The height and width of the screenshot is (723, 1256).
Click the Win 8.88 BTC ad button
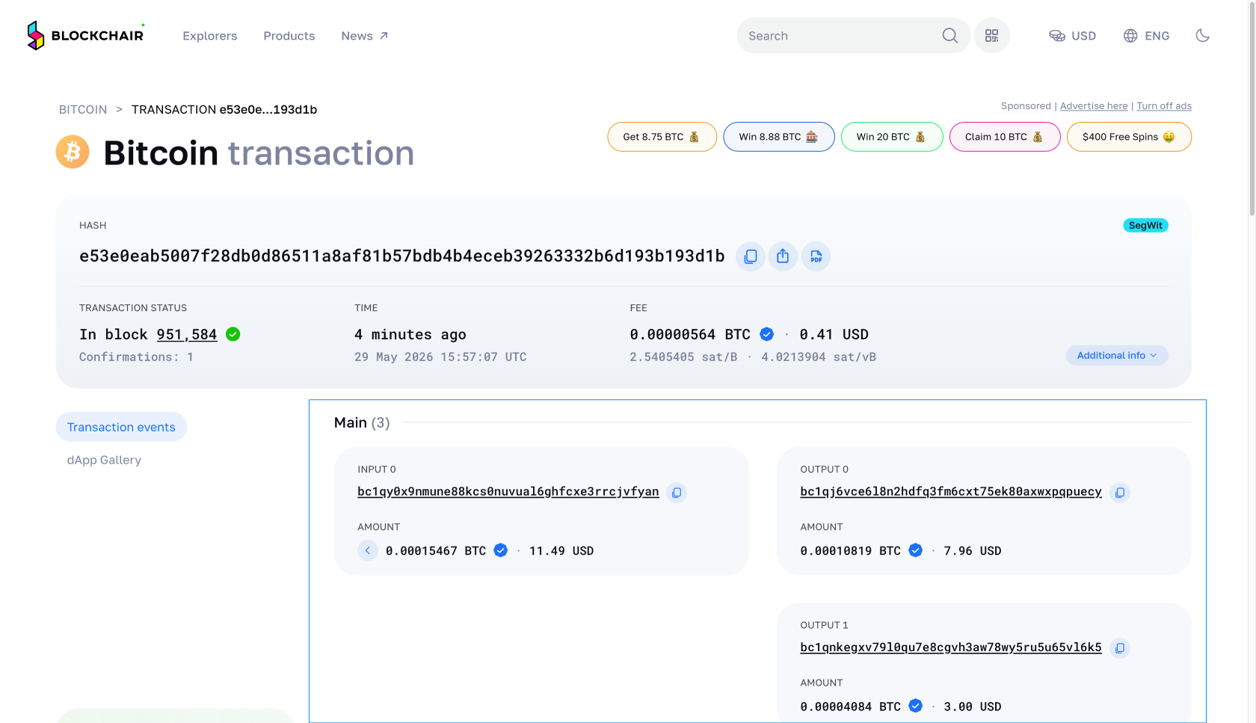(x=779, y=137)
